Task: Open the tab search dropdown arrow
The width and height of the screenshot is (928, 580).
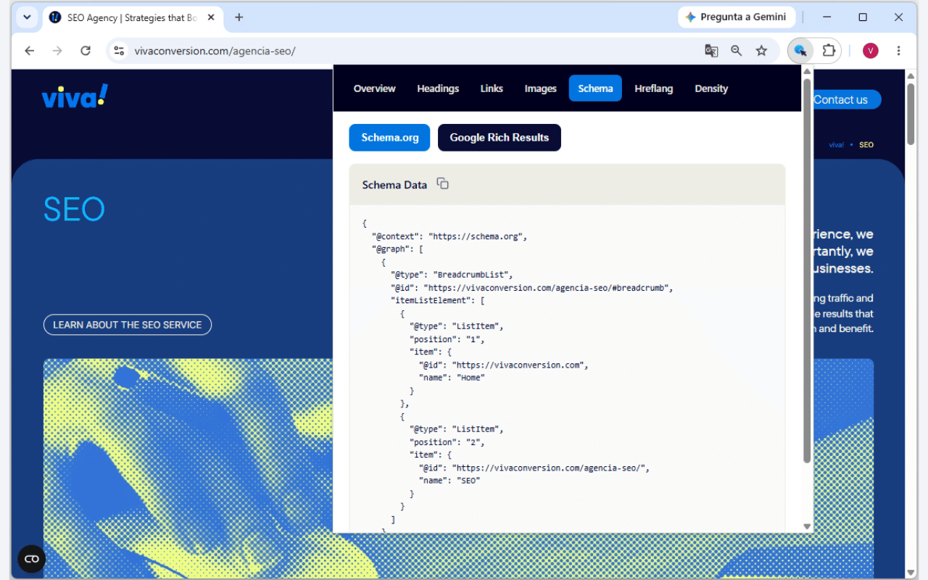Action: click(27, 17)
